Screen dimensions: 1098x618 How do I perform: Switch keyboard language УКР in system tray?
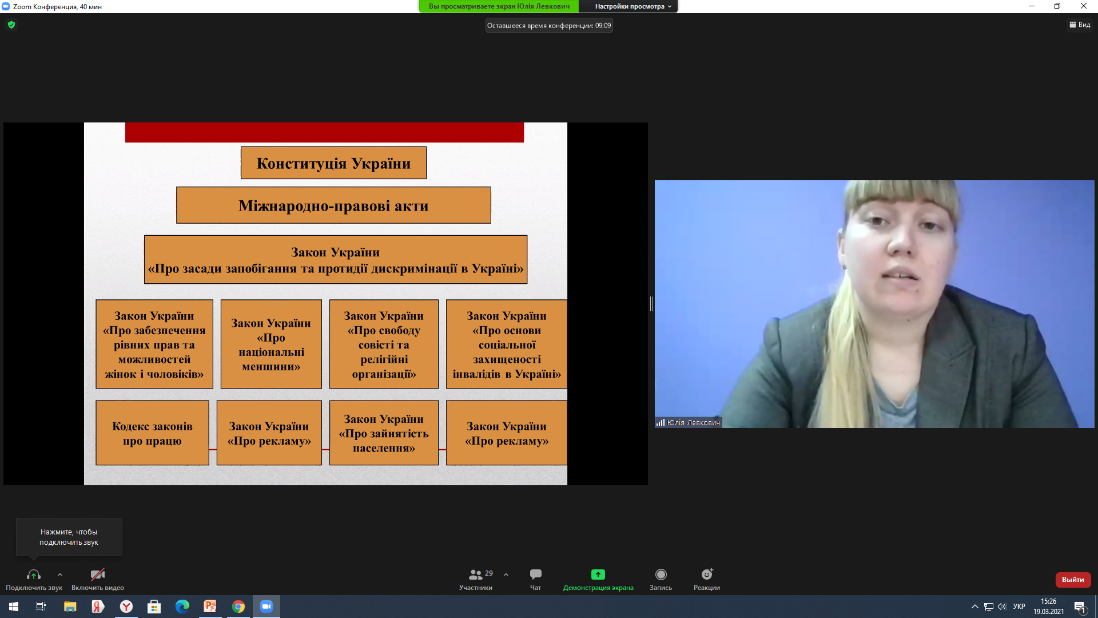tap(1019, 607)
